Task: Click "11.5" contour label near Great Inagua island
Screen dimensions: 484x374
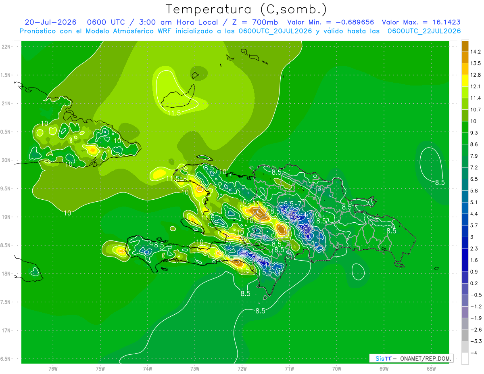Action: 174,113
